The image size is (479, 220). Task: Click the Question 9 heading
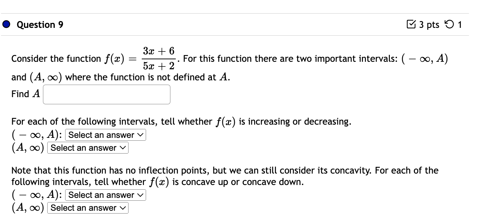[40, 24]
